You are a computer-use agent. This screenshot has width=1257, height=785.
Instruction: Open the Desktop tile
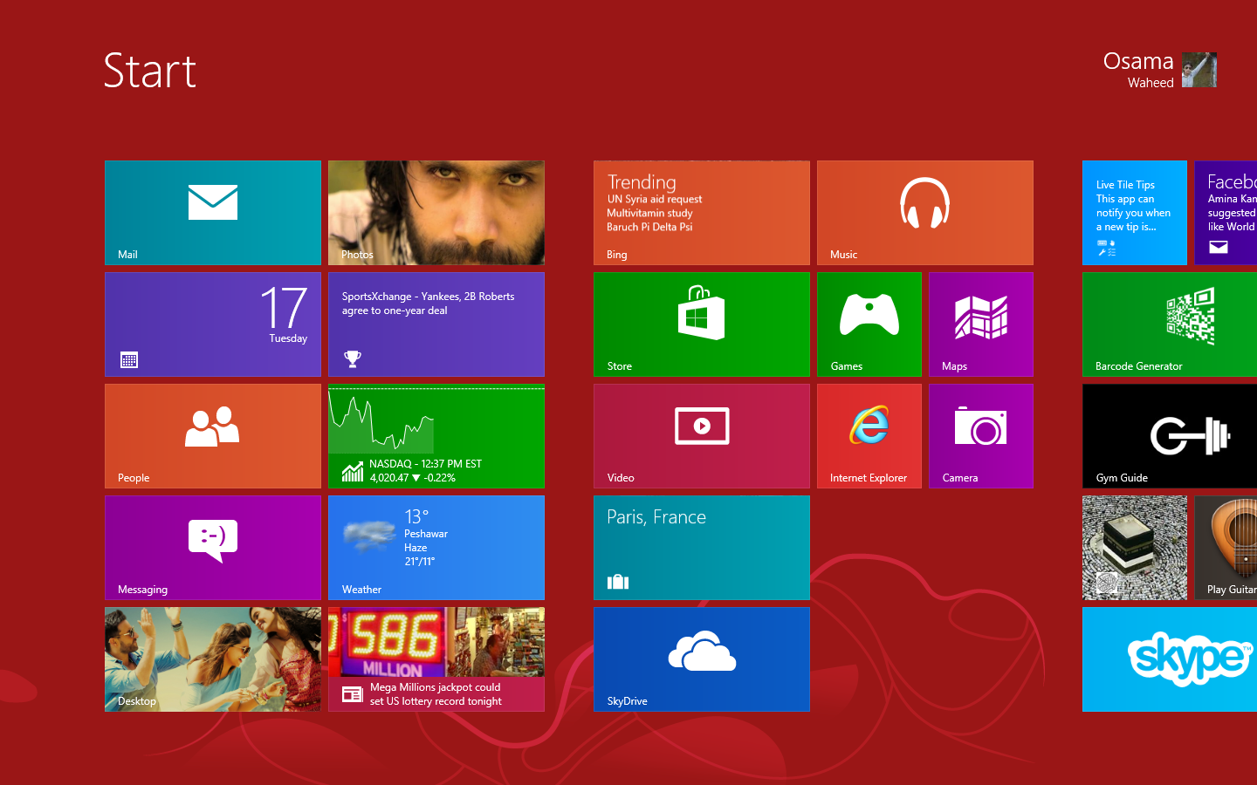213,659
